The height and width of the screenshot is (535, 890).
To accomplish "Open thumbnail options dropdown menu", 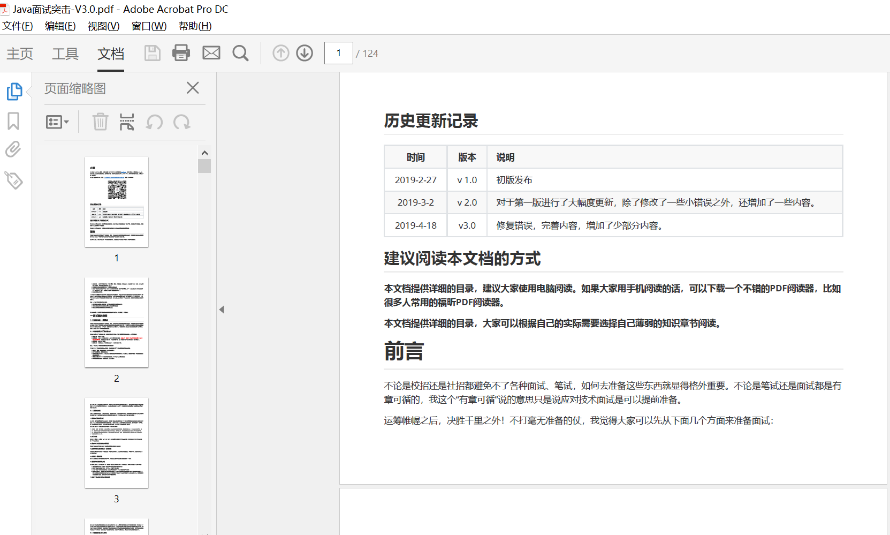I will pos(57,122).
